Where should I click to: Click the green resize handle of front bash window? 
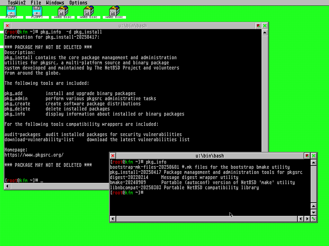[x=314, y=219]
